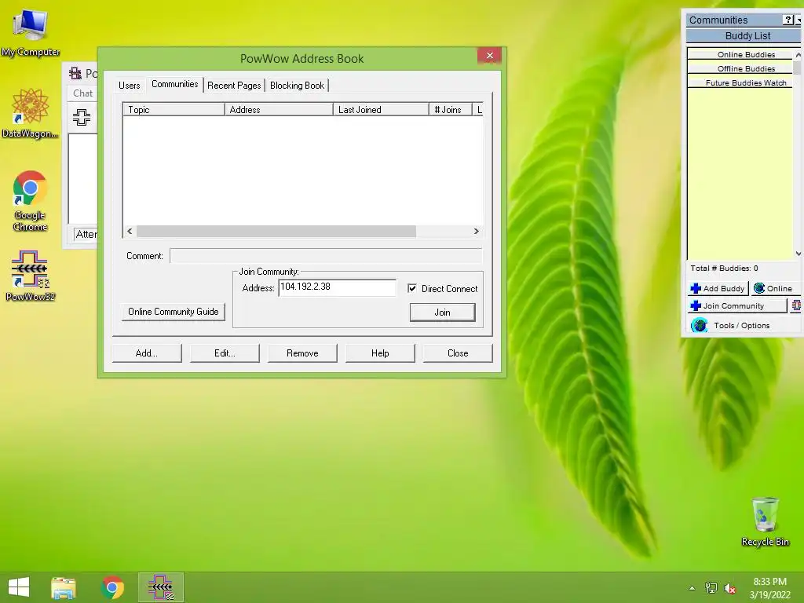
Task: Open My Computer desktop icon
Action: click(31, 31)
